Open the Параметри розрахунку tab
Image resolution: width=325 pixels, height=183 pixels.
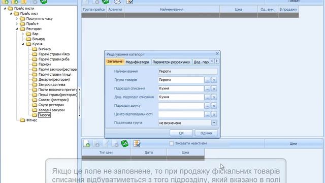171,62
